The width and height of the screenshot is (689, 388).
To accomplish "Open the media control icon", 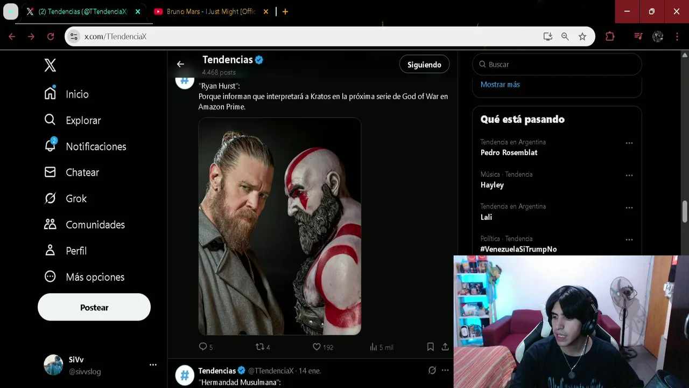I will [x=638, y=36].
